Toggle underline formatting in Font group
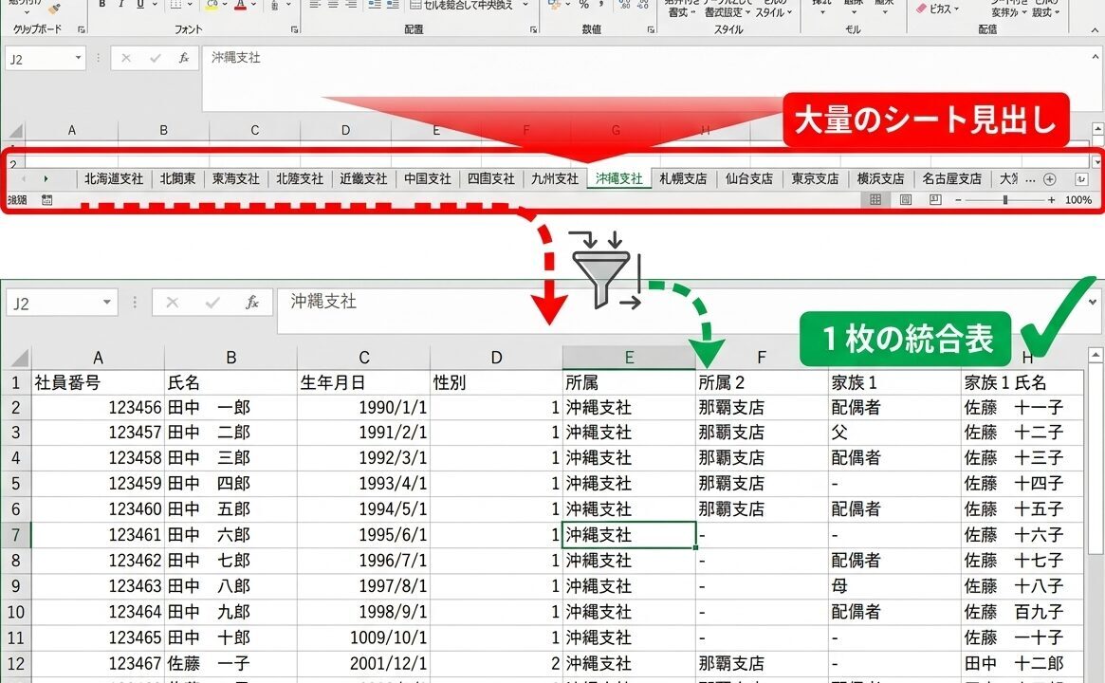 pos(140,6)
